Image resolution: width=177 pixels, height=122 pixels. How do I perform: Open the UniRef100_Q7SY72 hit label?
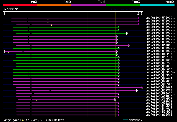[x=159, y=63]
